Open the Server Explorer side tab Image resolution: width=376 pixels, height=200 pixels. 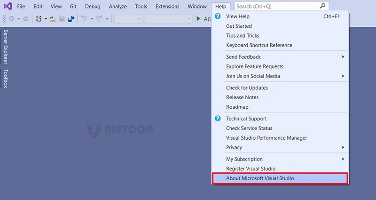click(x=5, y=47)
